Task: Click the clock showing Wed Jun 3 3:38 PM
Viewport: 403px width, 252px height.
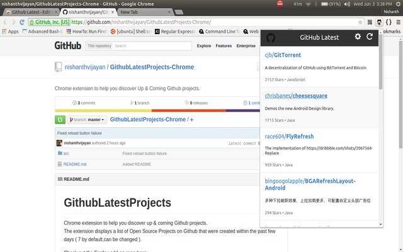Action: (373, 4)
